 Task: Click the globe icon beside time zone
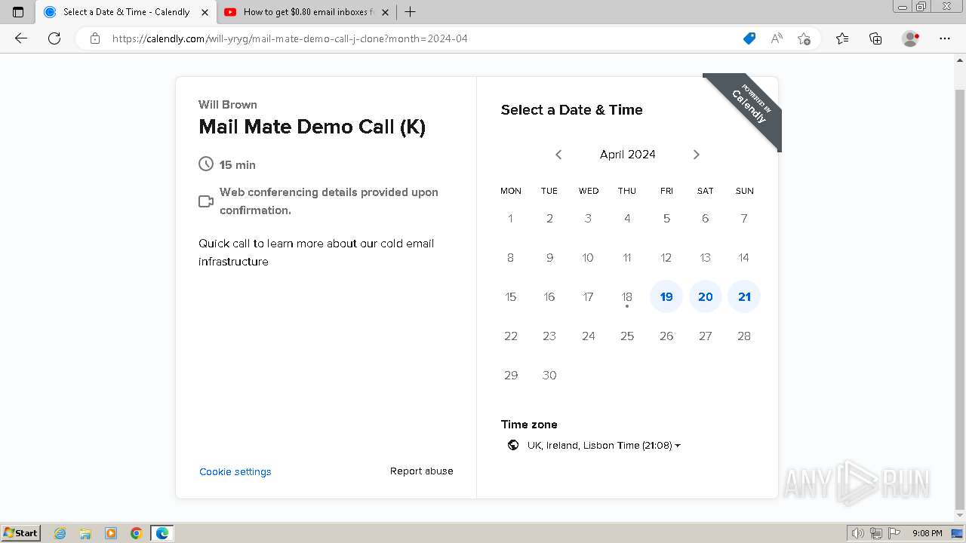(513, 446)
